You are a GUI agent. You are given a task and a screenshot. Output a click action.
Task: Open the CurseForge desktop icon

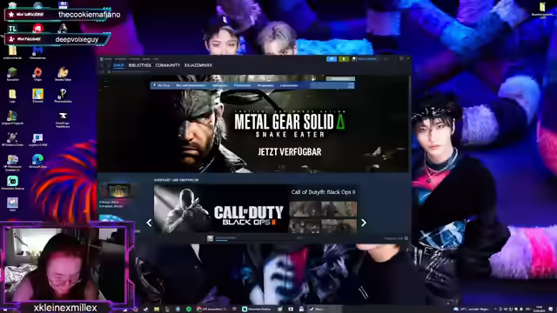point(63,119)
